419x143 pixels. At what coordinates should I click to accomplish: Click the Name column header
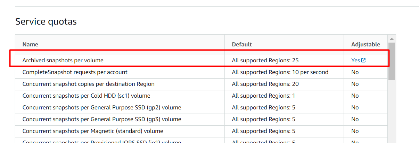[30, 44]
